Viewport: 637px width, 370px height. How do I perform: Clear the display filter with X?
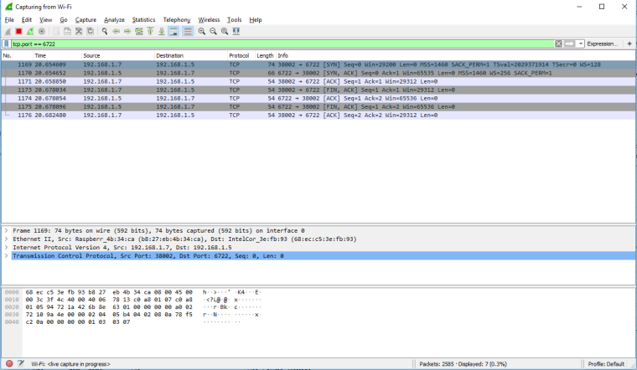tap(558, 44)
